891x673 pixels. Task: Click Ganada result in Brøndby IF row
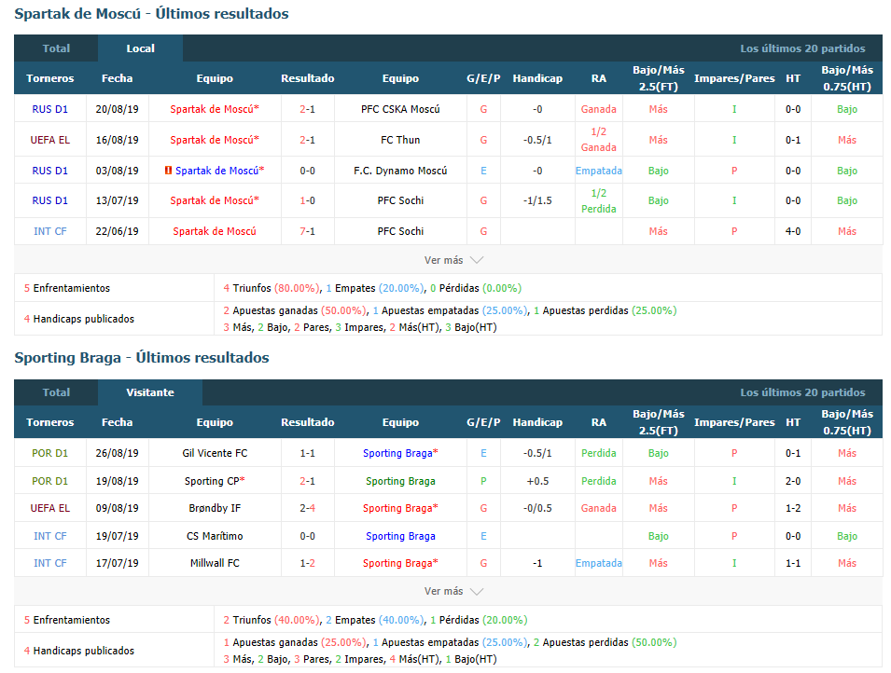[599, 508]
